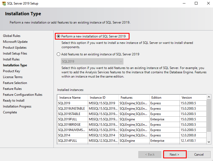Select the SQL2014FULL instance row
Image resolution: width=213 pixels, height=161 pixels.
(x=132, y=141)
